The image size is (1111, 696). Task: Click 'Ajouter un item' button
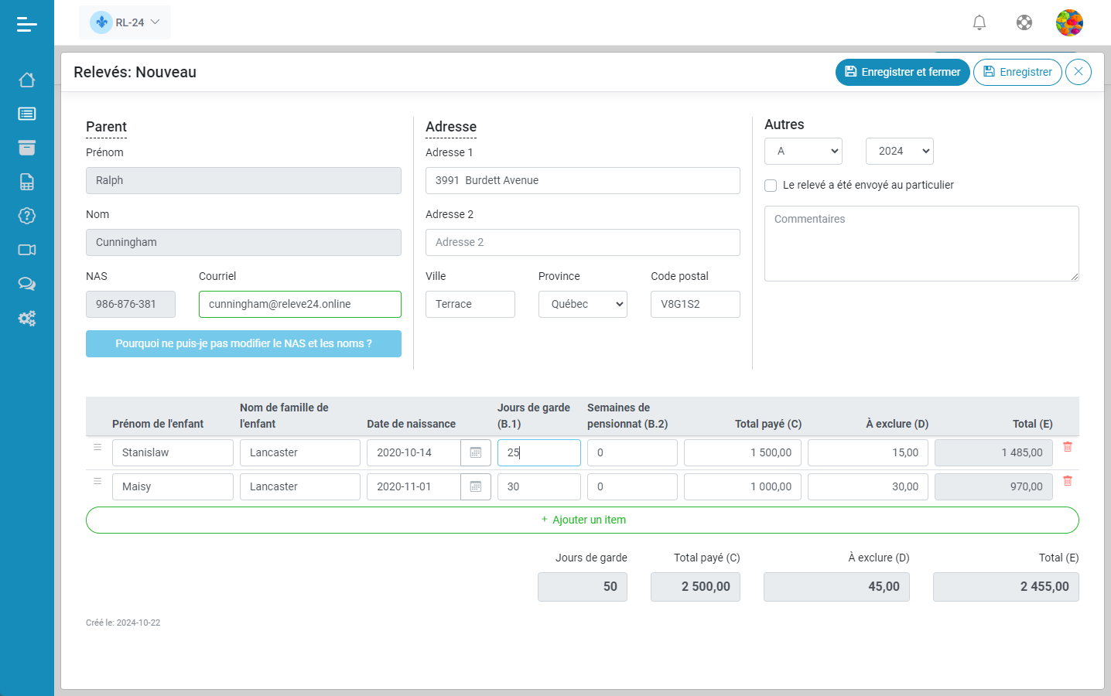(582, 520)
